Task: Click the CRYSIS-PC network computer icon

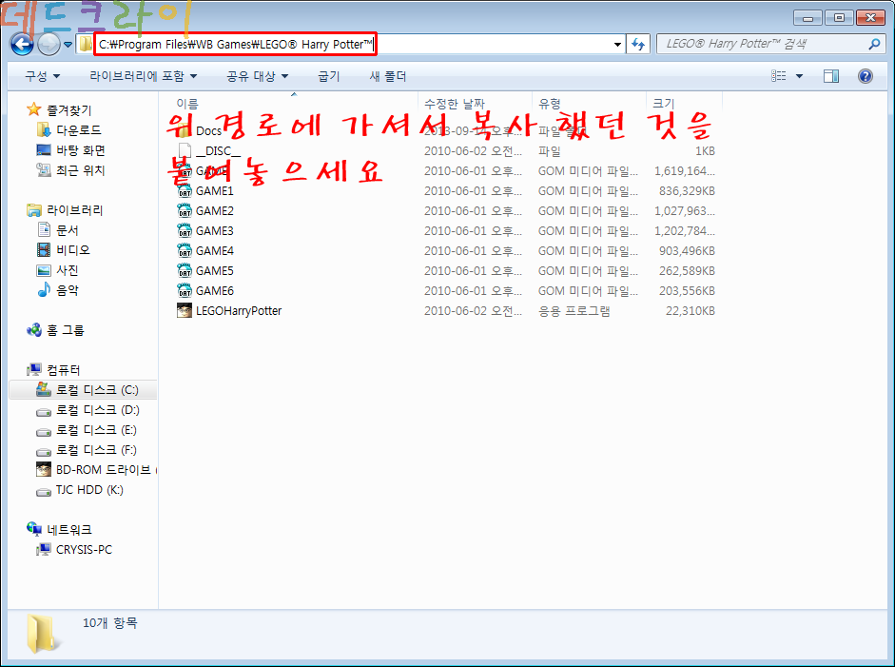Action: click(44, 550)
